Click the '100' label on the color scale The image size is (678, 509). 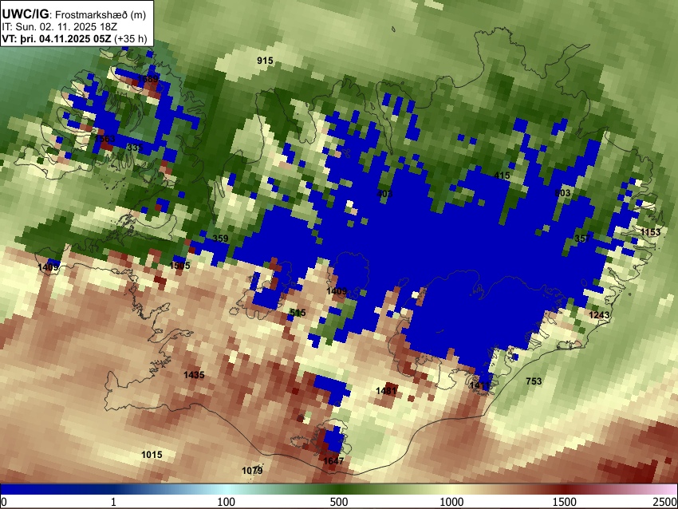tap(227, 502)
